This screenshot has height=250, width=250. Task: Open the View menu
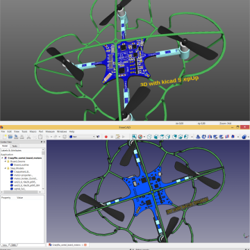17,131
